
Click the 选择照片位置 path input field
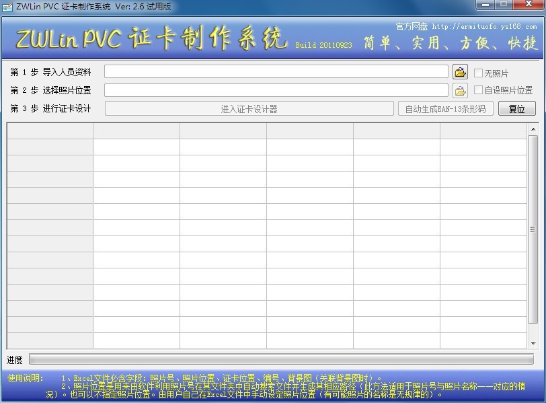pos(276,90)
